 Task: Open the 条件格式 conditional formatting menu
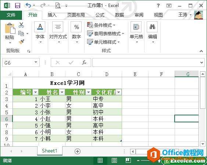click(x=101, y=25)
